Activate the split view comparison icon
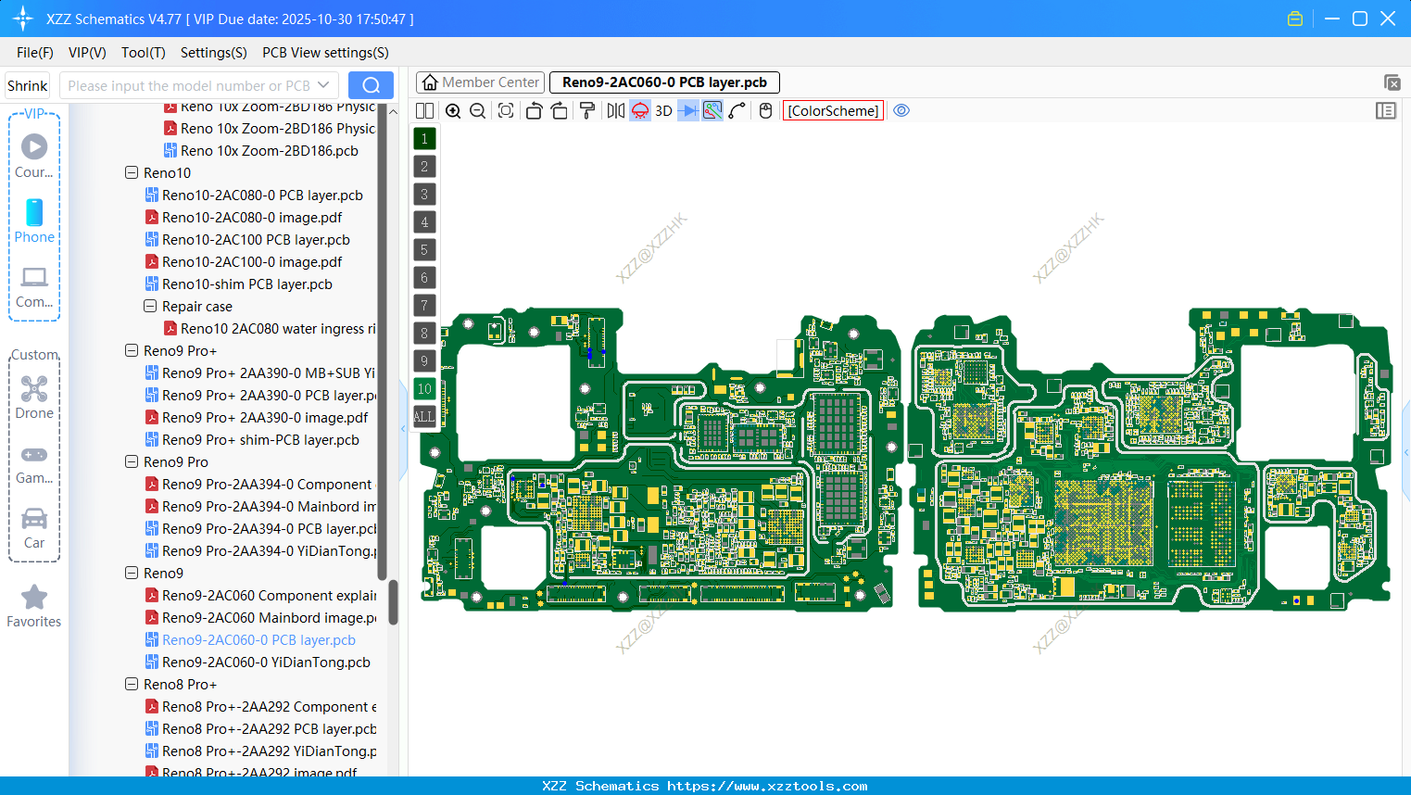This screenshot has height=795, width=1411. point(424,110)
